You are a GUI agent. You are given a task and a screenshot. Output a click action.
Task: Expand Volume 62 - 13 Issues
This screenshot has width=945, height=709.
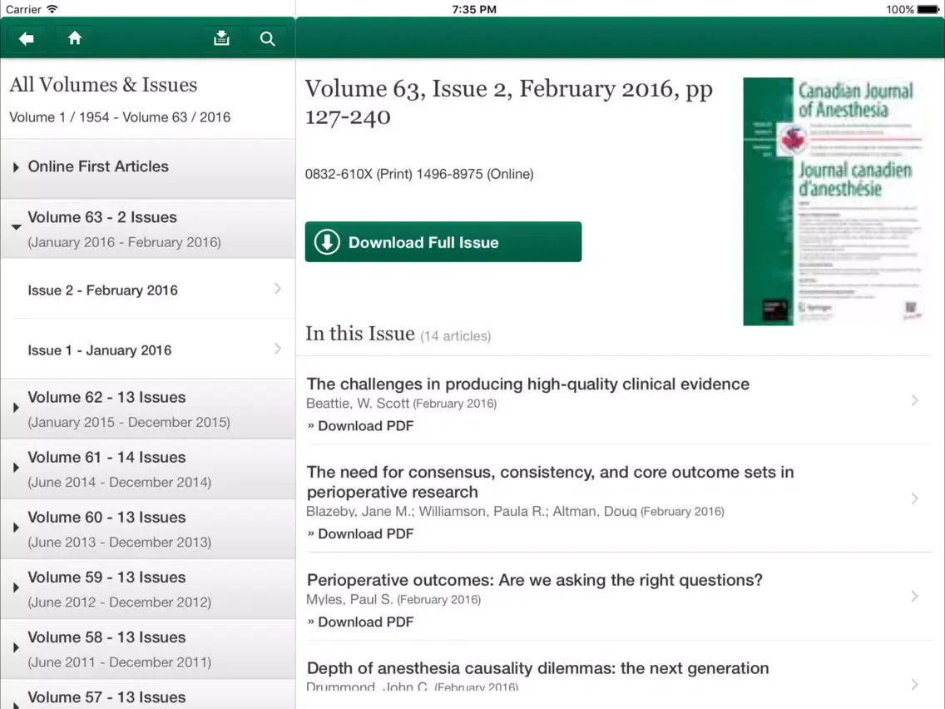(148, 409)
